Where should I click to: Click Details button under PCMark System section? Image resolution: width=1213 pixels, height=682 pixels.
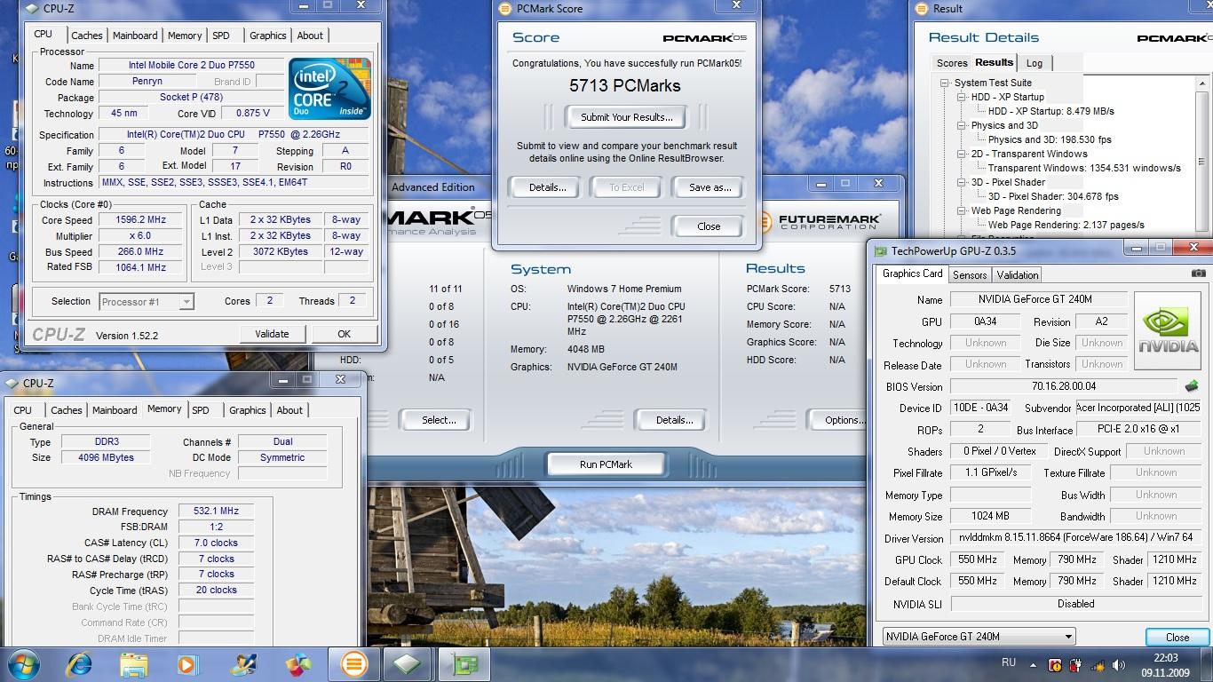click(674, 420)
